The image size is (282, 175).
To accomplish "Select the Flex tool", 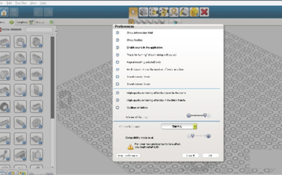I will [174, 12].
